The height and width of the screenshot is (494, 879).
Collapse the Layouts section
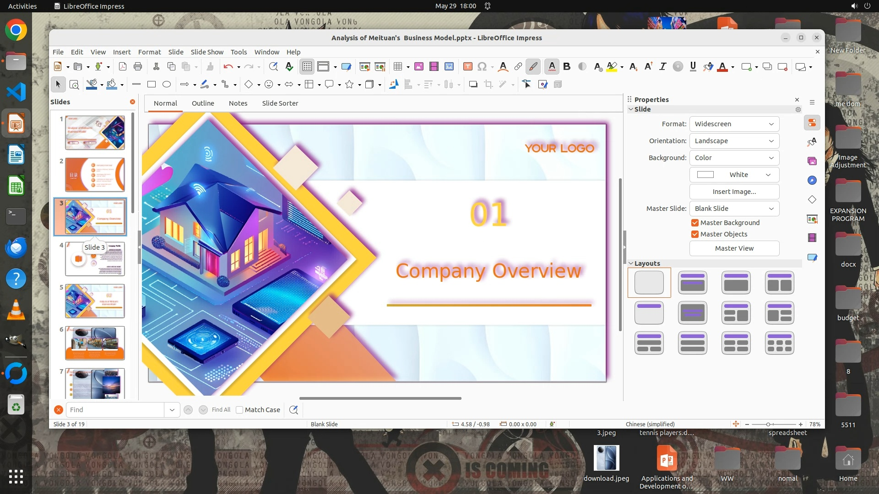(631, 263)
